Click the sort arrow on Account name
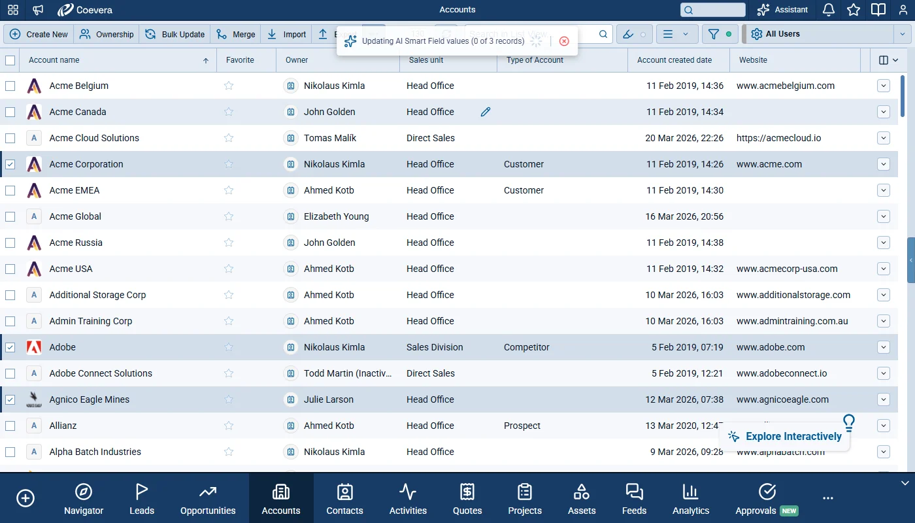This screenshot has width=915, height=523. (206, 61)
